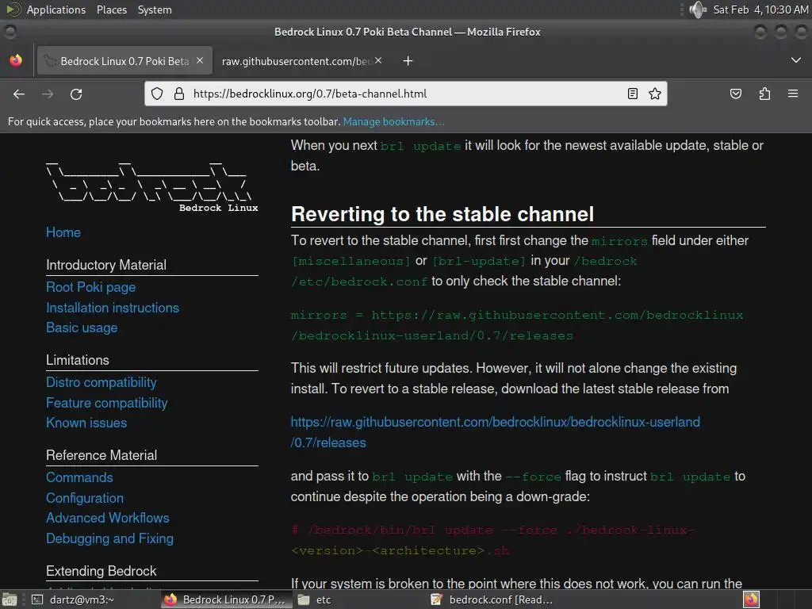The image size is (812, 609).
Task: Open the Commands reference link
Action: click(80, 477)
